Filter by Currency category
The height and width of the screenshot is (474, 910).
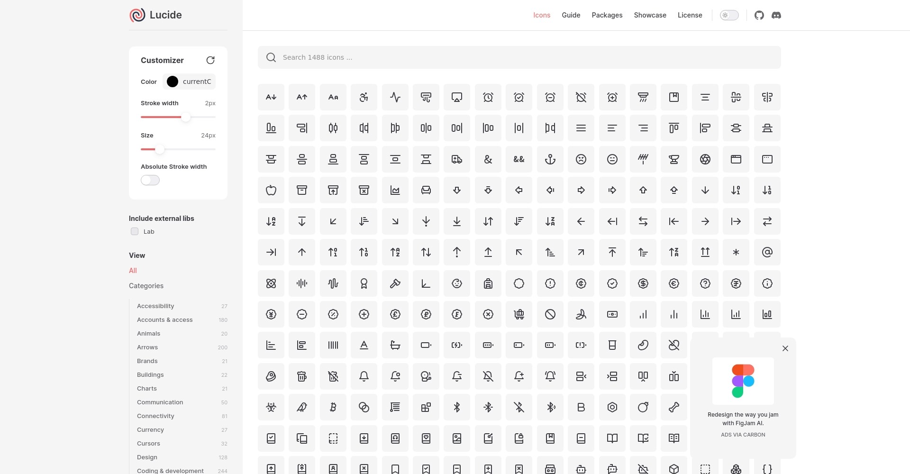click(182, 430)
